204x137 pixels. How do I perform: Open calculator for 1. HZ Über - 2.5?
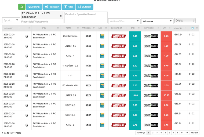102,66
